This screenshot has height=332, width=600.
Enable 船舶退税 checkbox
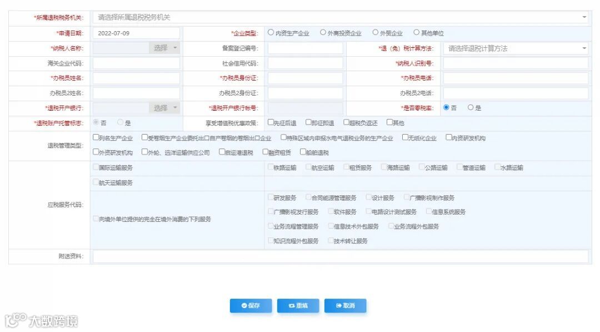click(303, 152)
